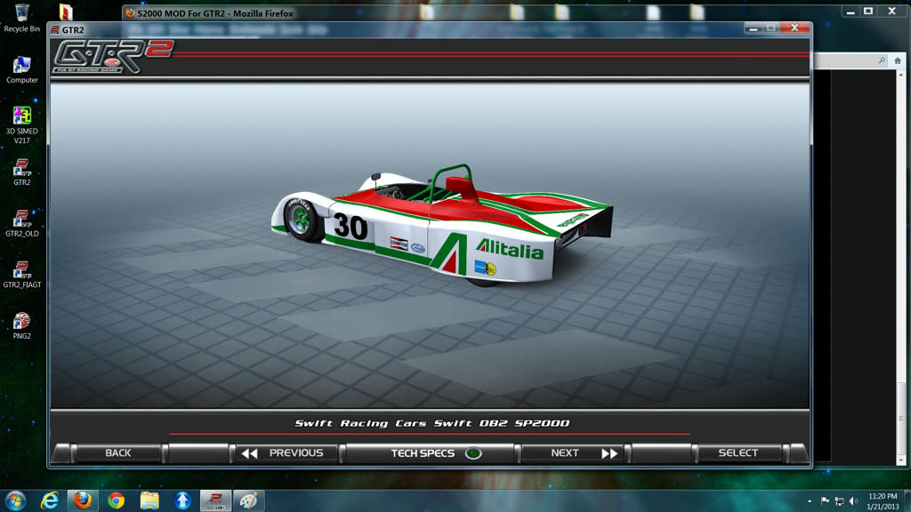Switch to the GTR2 taskbar button
The width and height of the screenshot is (911, 512).
pyautogui.click(x=215, y=500)
